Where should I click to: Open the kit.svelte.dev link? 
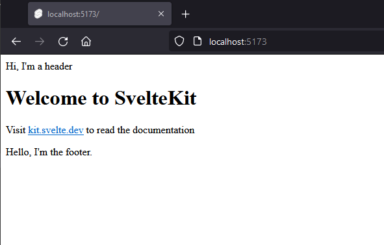[56, 130]
